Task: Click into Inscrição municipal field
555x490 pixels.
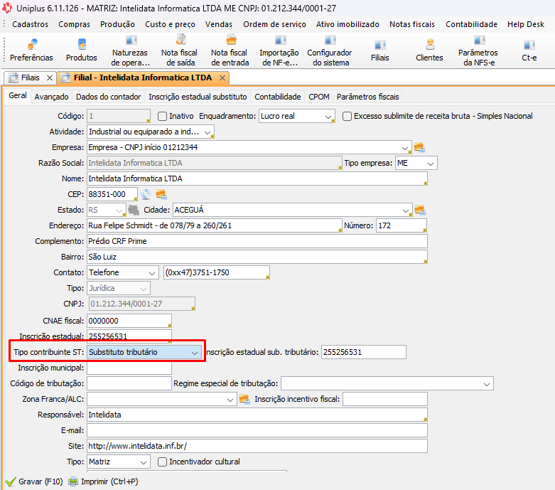Action: (129, 368)
